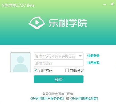116x105 pixels.
Task: Click the title text 乐桃学院1.7.67 Beta
Action: pyautogui.click(x=18, y=5)
